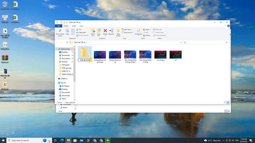Select the vn1 (Copy) image thumbnail
255x143 pixels.
[160, 55]
